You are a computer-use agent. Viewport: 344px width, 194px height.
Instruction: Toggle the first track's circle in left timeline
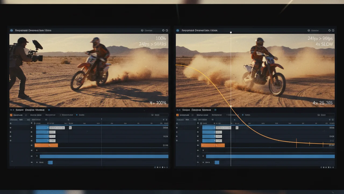click(x=11, y=123)
